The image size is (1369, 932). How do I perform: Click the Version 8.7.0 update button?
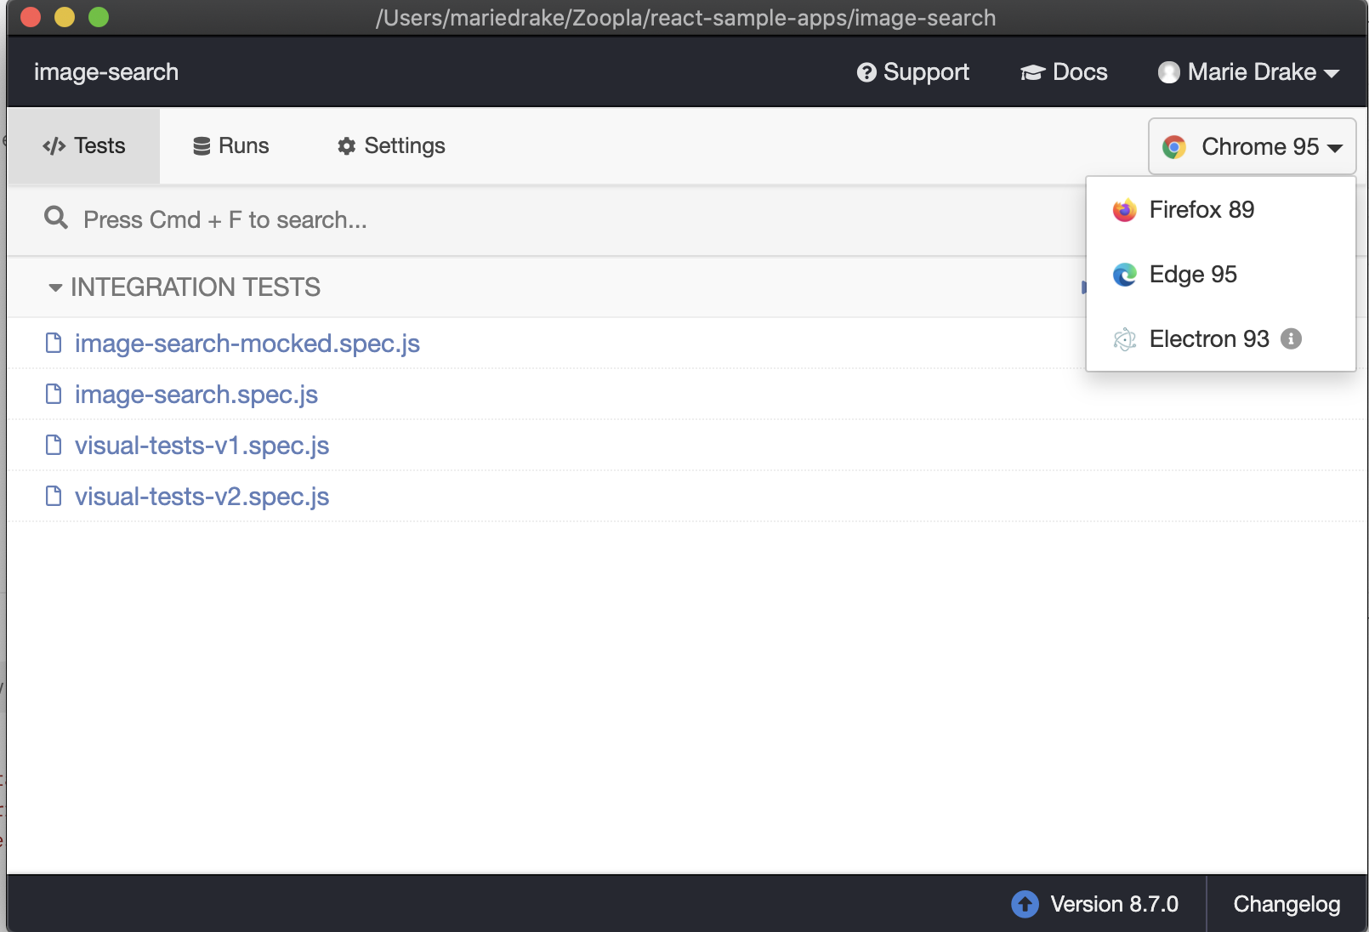click(x=1095, y=904)
